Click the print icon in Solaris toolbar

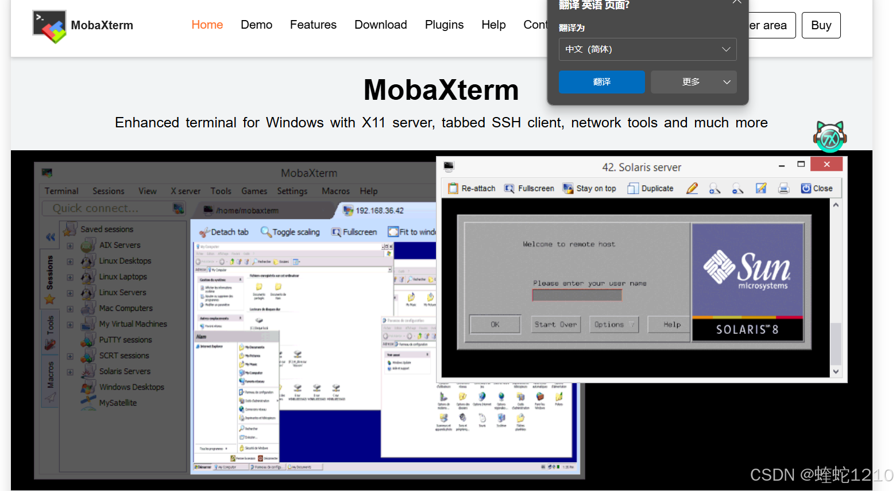783,188
